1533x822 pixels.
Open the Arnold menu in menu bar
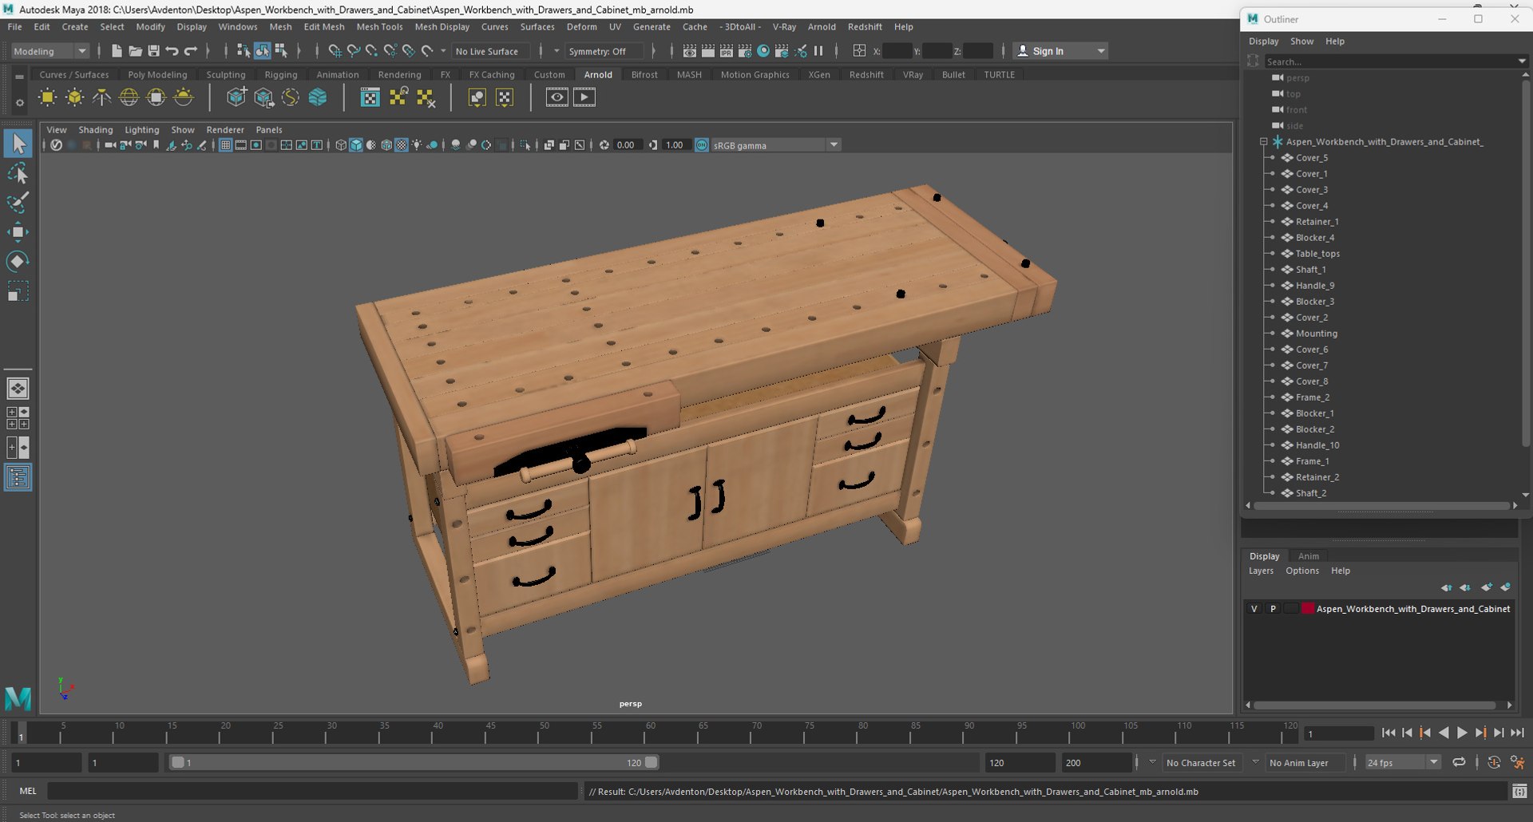click(822, 26)
